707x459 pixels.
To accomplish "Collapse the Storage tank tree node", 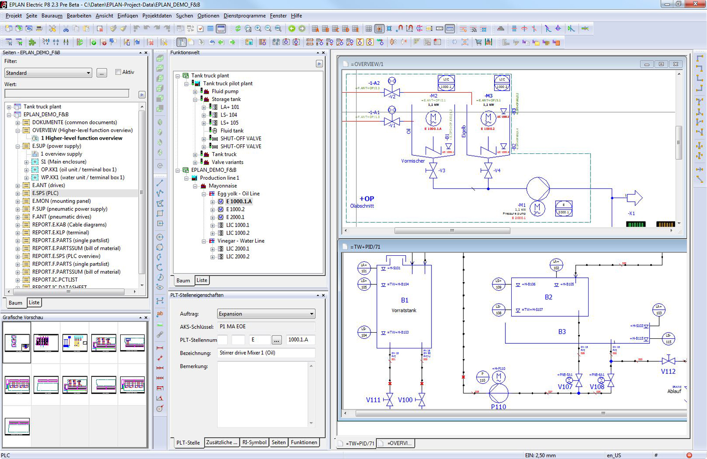I will coord(195,100).
